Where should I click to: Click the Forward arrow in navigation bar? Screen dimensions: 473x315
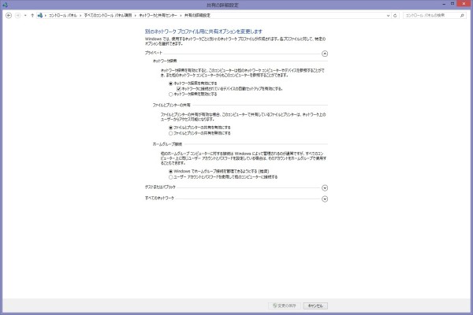click(x=18, y=15)
